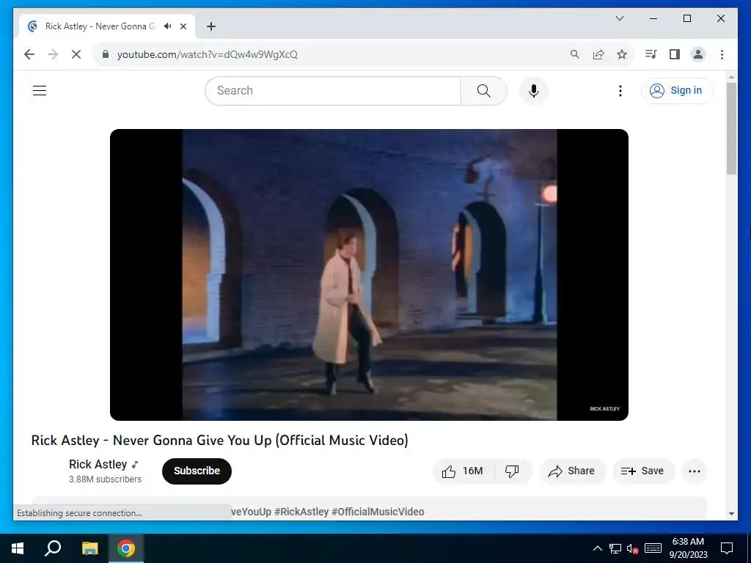Open the clock showing 6:38 AM
Image resolution: width=751 pixels, height=563 pixels.
(x=688, y=548)
